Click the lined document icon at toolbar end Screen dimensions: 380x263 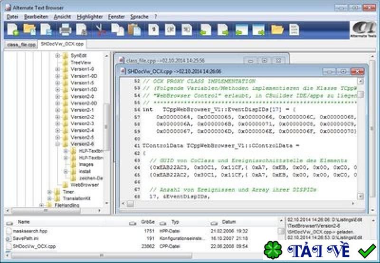pos(294,29)
